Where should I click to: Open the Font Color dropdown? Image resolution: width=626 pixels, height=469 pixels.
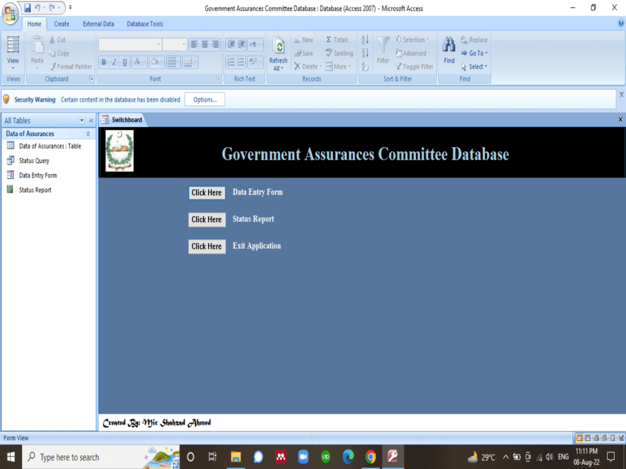(145, 62)
